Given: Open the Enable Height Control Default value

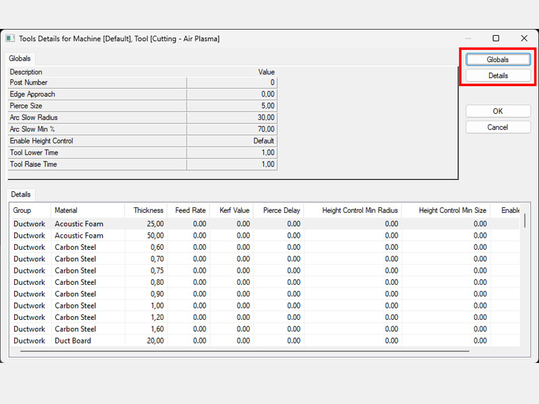Looking at the screenshot, I should [x=232, y=141].
